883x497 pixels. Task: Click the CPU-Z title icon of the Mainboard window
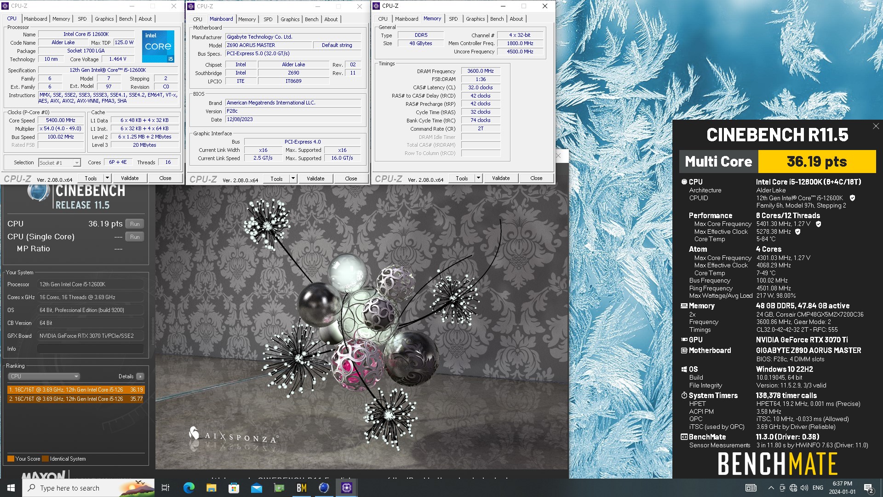(191, 6)
